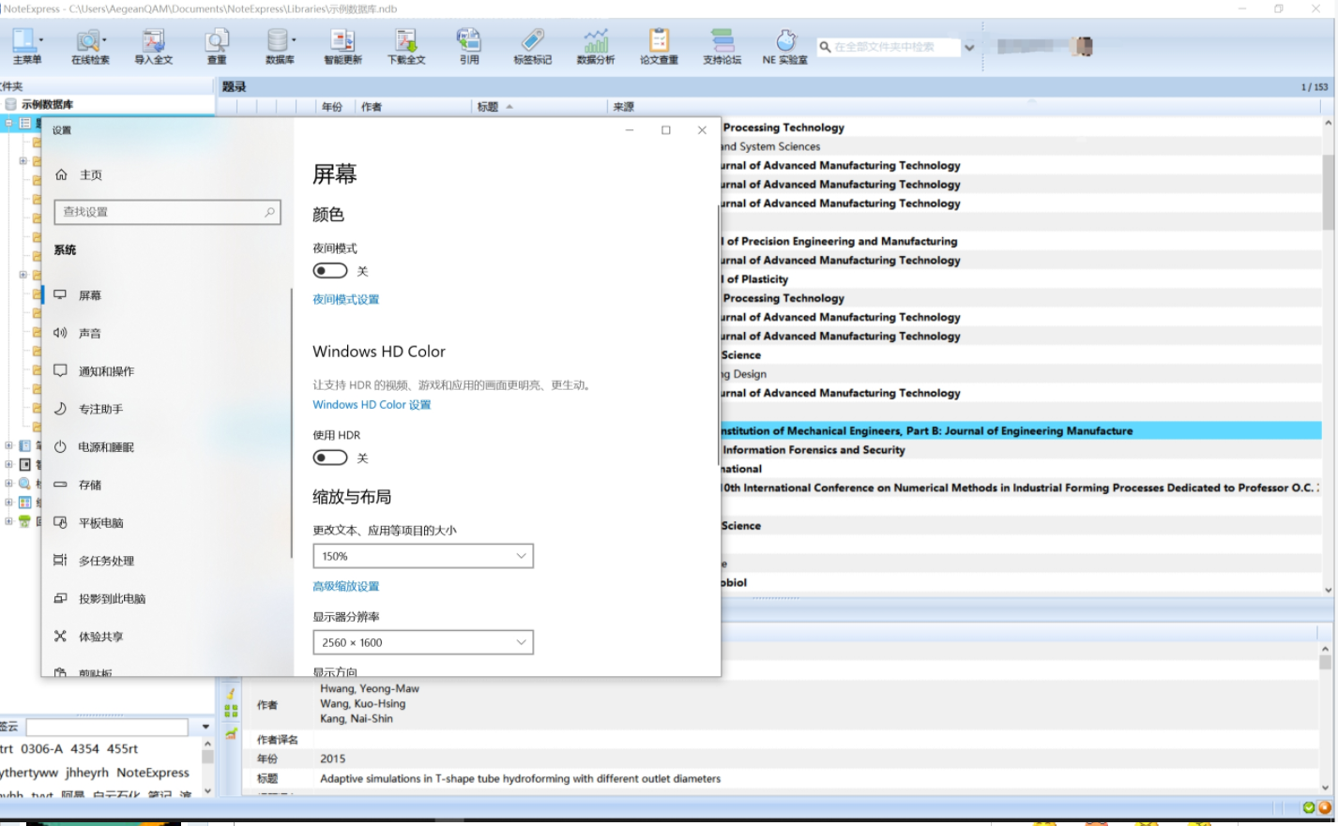Screen dimensions: 1338x826
Task: Open the 在线检索 dropdown arrow
Action: click(x=104, y=40)
